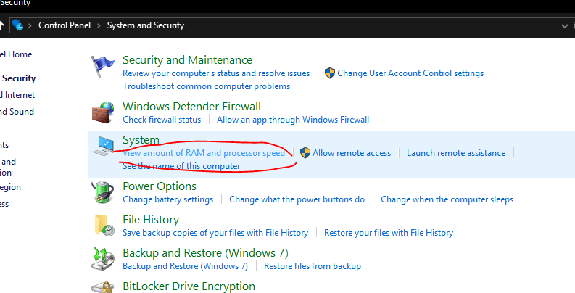The height and width of the screenshot is (293, 575).
Task: Open Check firewall status link
Action: coord(162,120)
